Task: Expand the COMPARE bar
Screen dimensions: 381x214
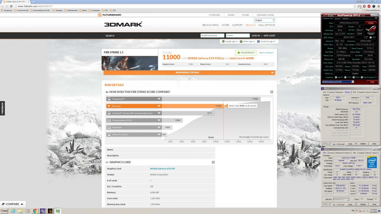Action: [x=13, y=204]
